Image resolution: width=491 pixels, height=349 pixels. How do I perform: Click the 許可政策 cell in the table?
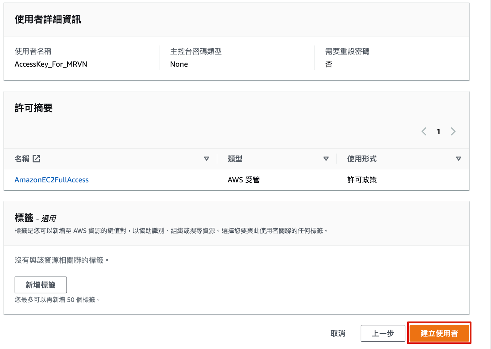tap(362, 180)
